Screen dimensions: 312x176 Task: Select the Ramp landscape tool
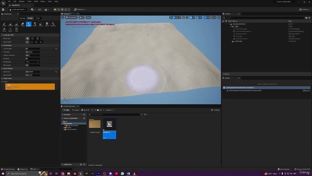point(22,24)
